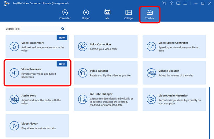This screenshot has width=214, height=139.
Task: Click the Video Player title
Action: [x=29, y=124]
